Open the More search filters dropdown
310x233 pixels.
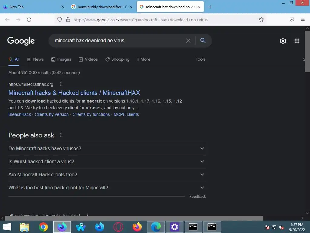click(x=143, y=59)
